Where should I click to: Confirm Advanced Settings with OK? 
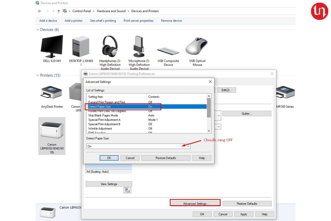[x=109, y=158]
